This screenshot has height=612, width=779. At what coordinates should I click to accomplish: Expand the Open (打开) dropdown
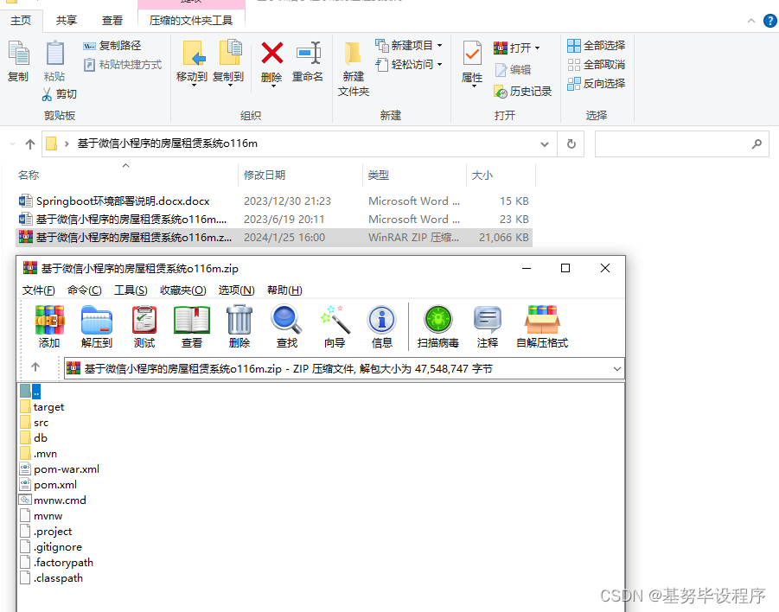point(537,48)
